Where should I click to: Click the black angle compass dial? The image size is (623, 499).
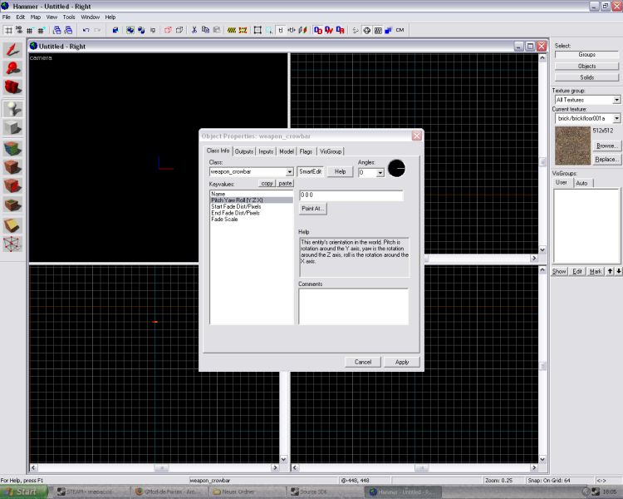tap(396, 168)
